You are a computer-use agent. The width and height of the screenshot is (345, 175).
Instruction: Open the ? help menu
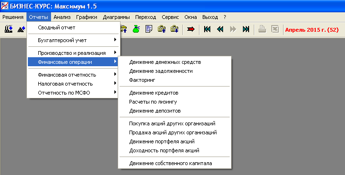225,17
